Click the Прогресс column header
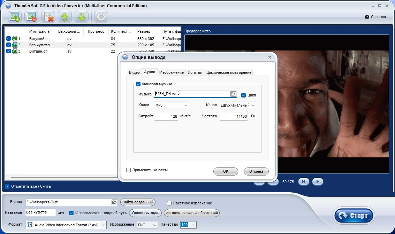Screen dimensions: 395x234 [96, 31]
